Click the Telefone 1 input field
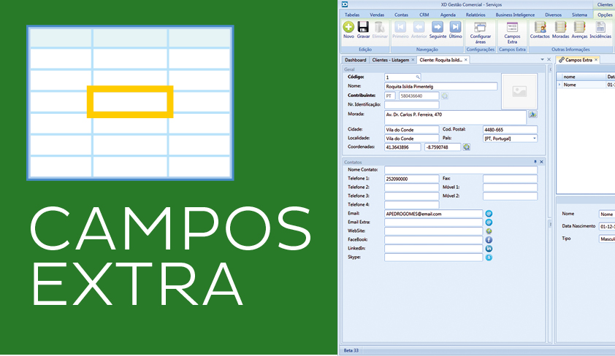Image resolution: width=615 pixels, height=356 pixels. (x=411, y=178)
